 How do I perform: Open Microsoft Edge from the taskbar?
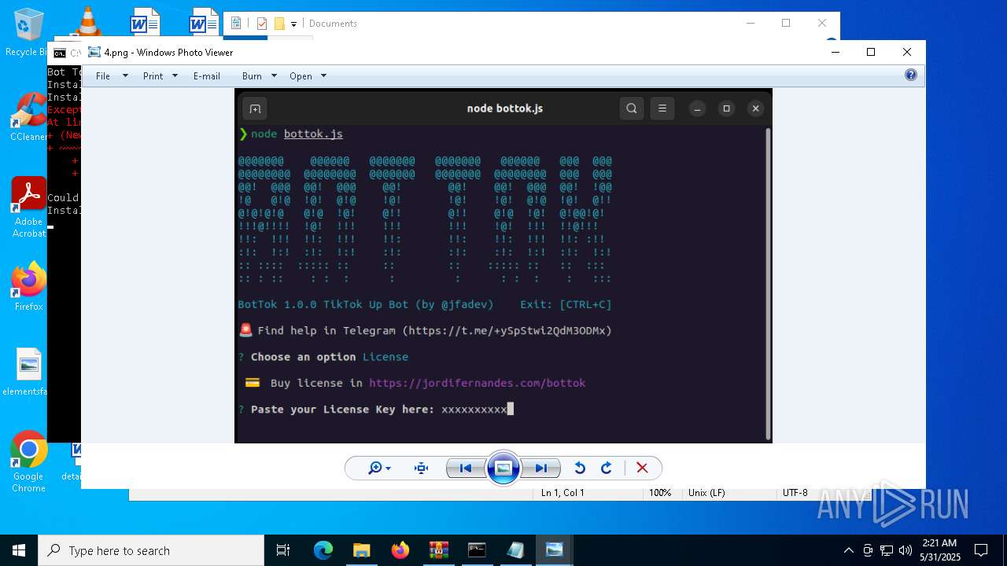point(323,550)
